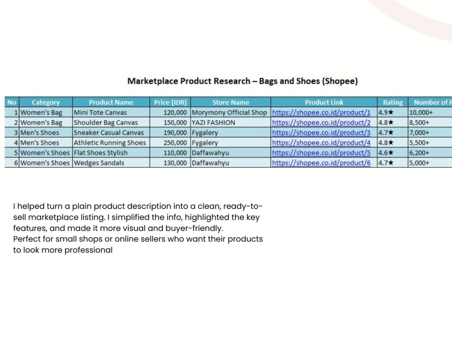452x339 pixels.
Task: Select the Mini Tote Canvas cell
Action: (111, 113)
